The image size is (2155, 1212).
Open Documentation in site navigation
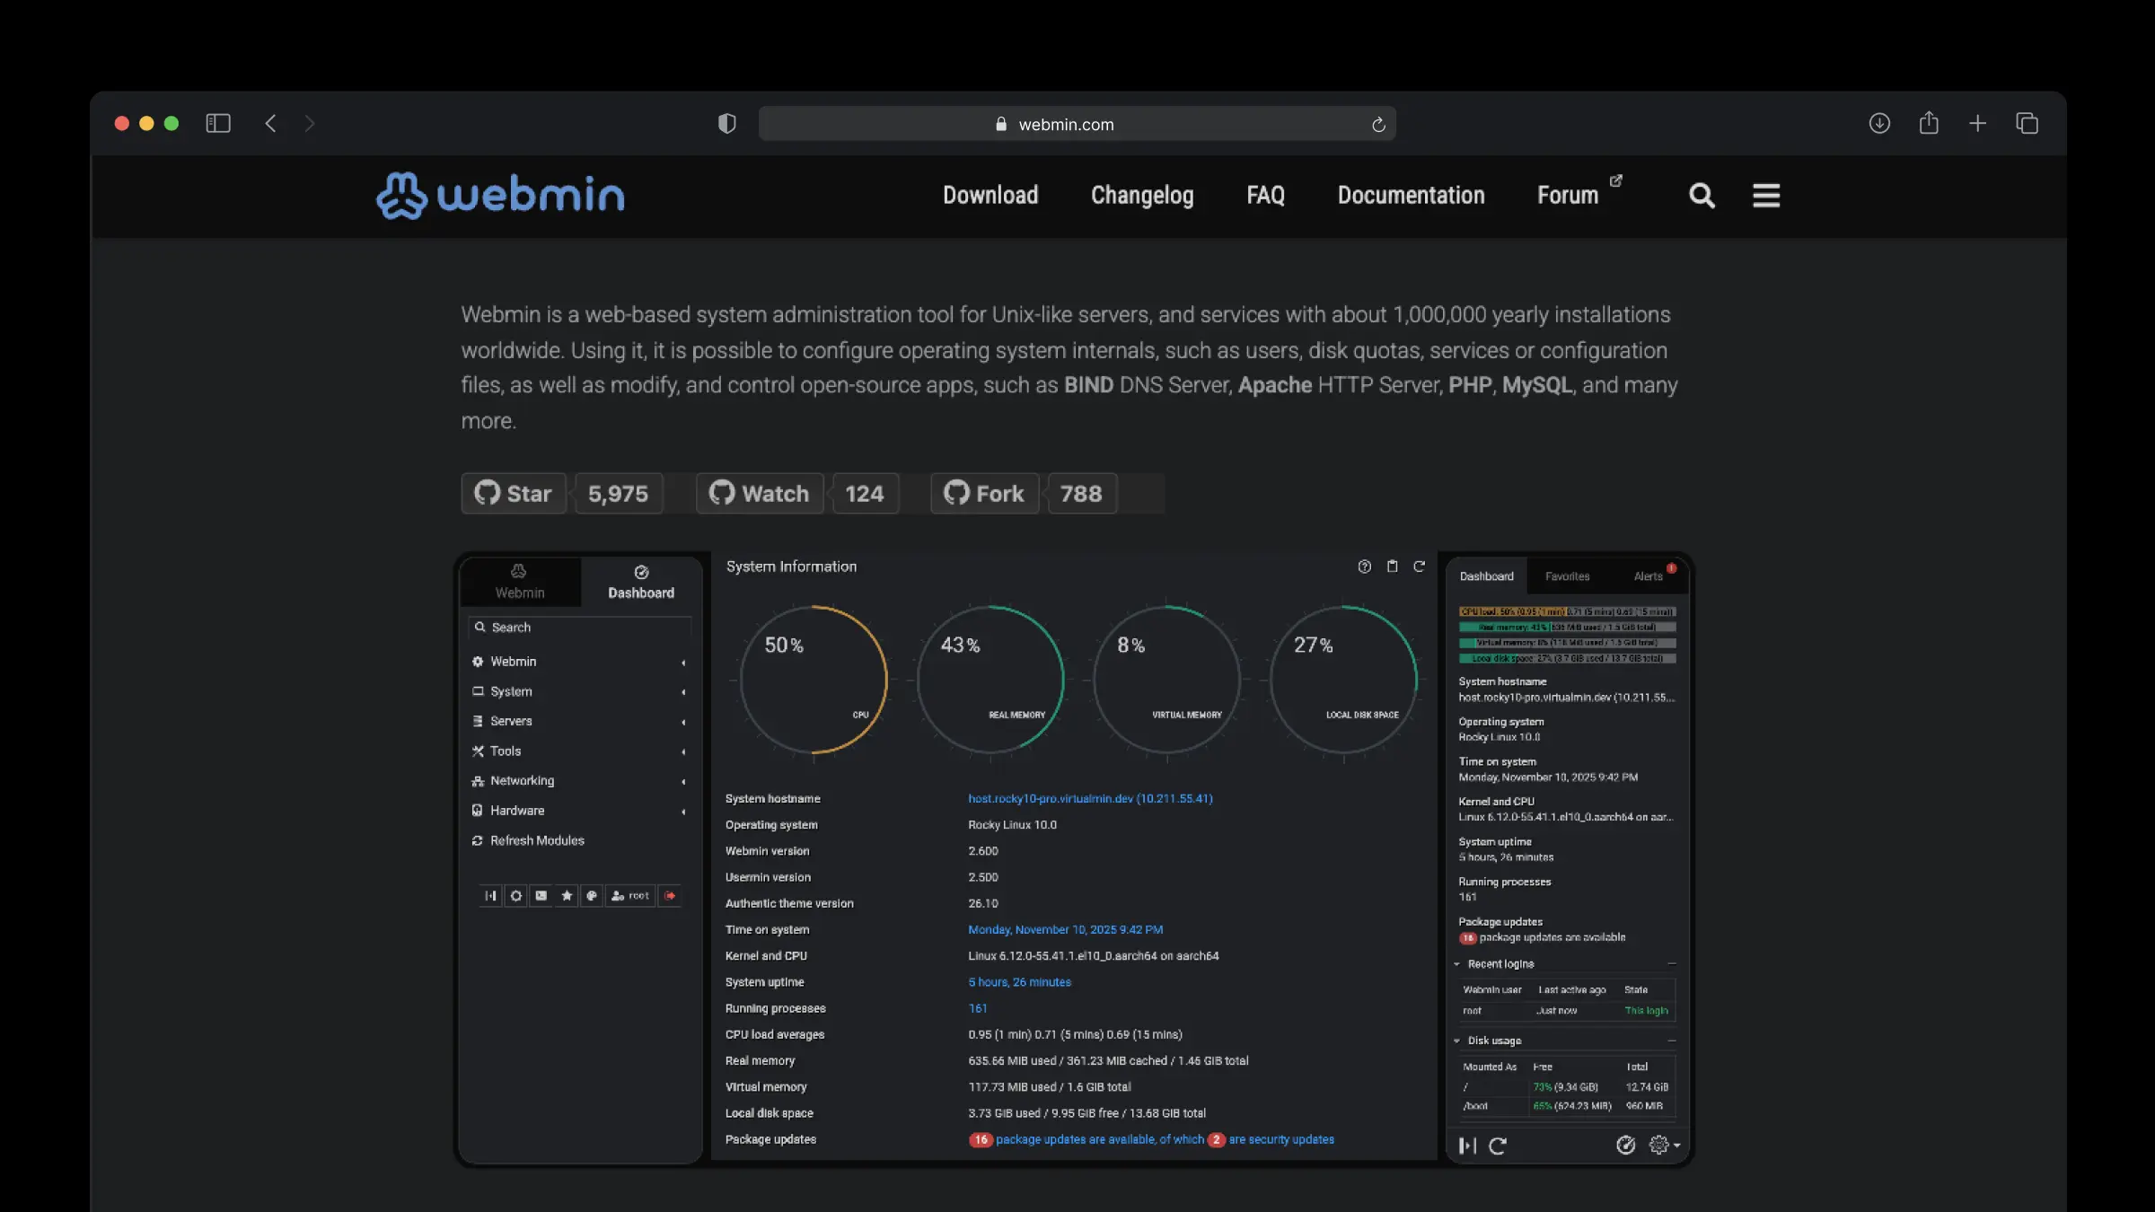click(1411, 196)
